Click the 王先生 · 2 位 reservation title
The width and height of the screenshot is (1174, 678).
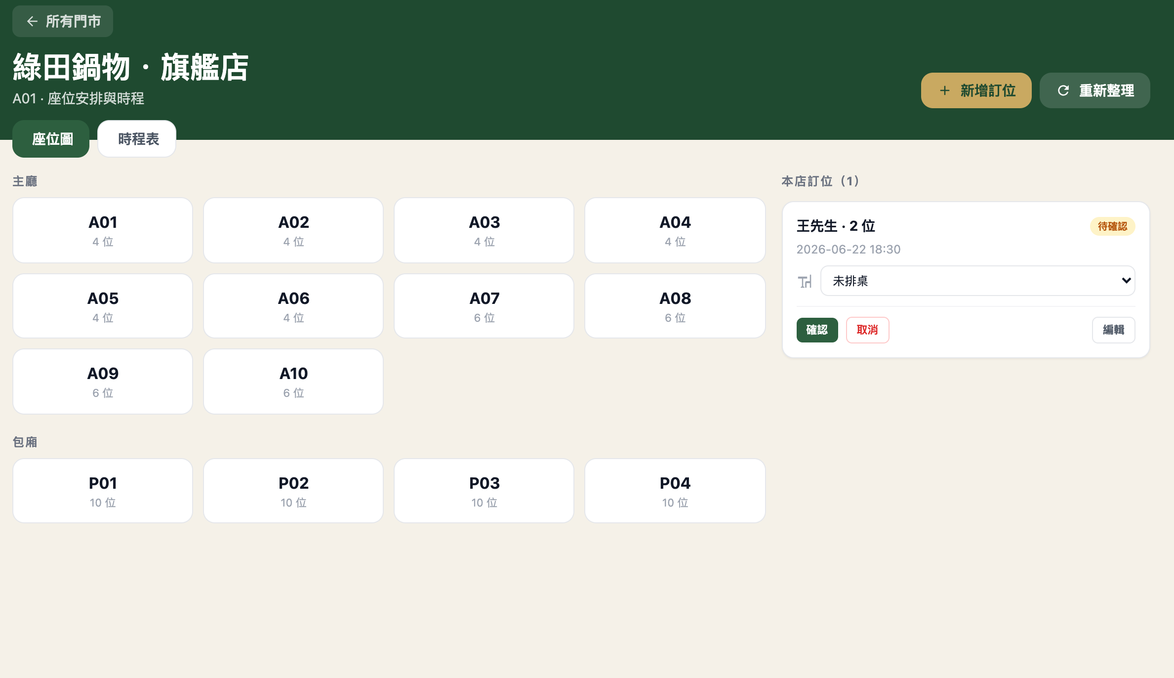tap(836, 226)
